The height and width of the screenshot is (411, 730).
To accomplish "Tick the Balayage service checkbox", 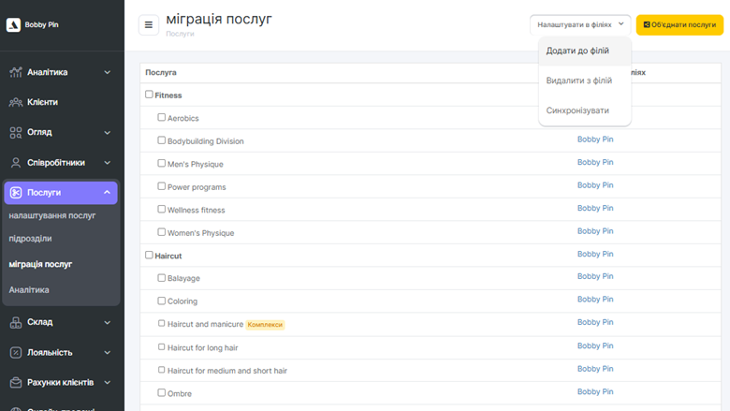I will pos(162,278).
